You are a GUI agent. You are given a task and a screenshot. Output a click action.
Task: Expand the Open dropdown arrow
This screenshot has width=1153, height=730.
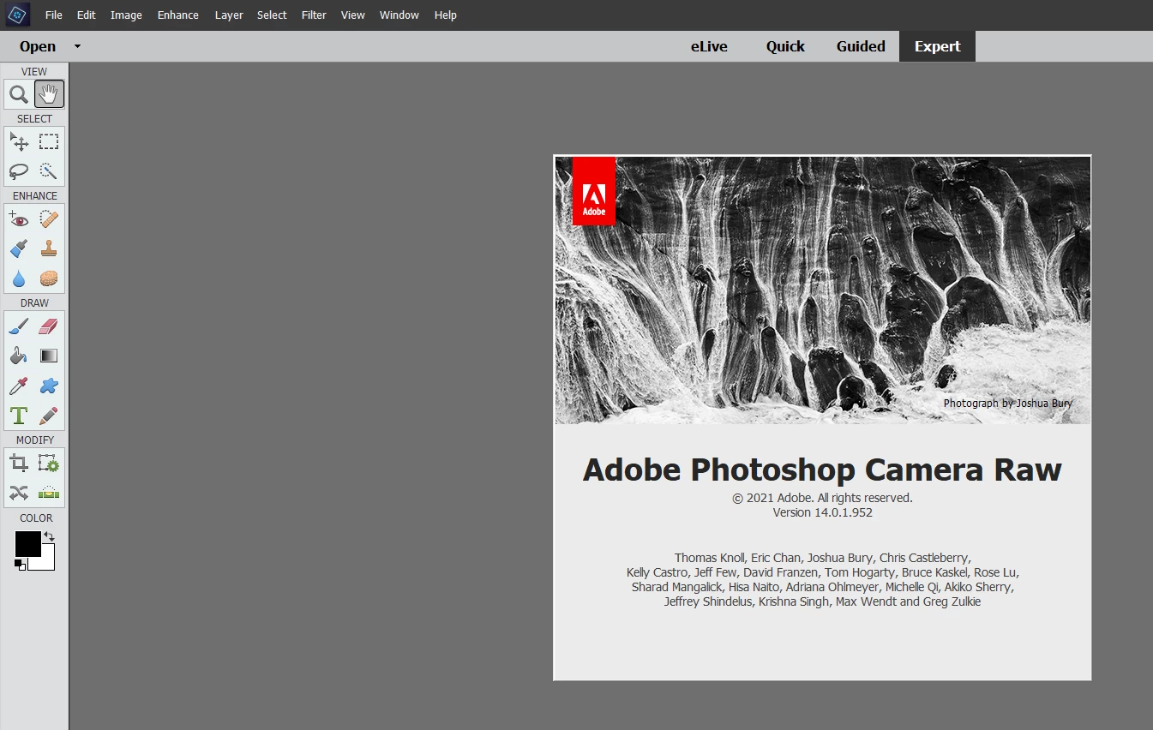[77, 46]
